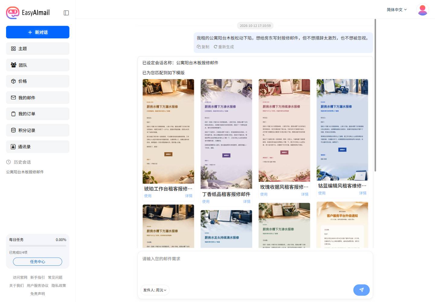This screenshot has width=435, height=302.
Task: Click 使用 under 丁香纸品租客报修邮件
Action: click(206, 201)
